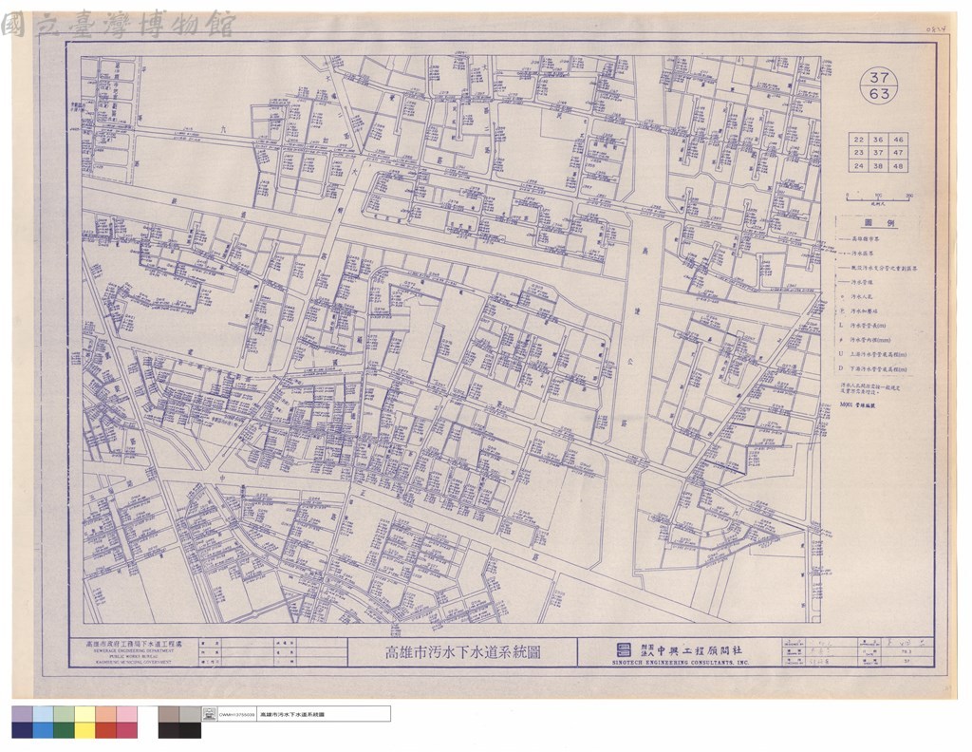Click the circled 37/63 sheet number
The image size is (972, 752).
[x=879, y=85]
